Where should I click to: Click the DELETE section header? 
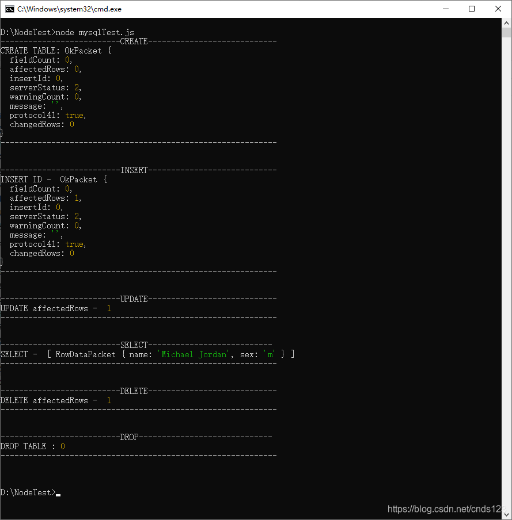coord(134,391)
